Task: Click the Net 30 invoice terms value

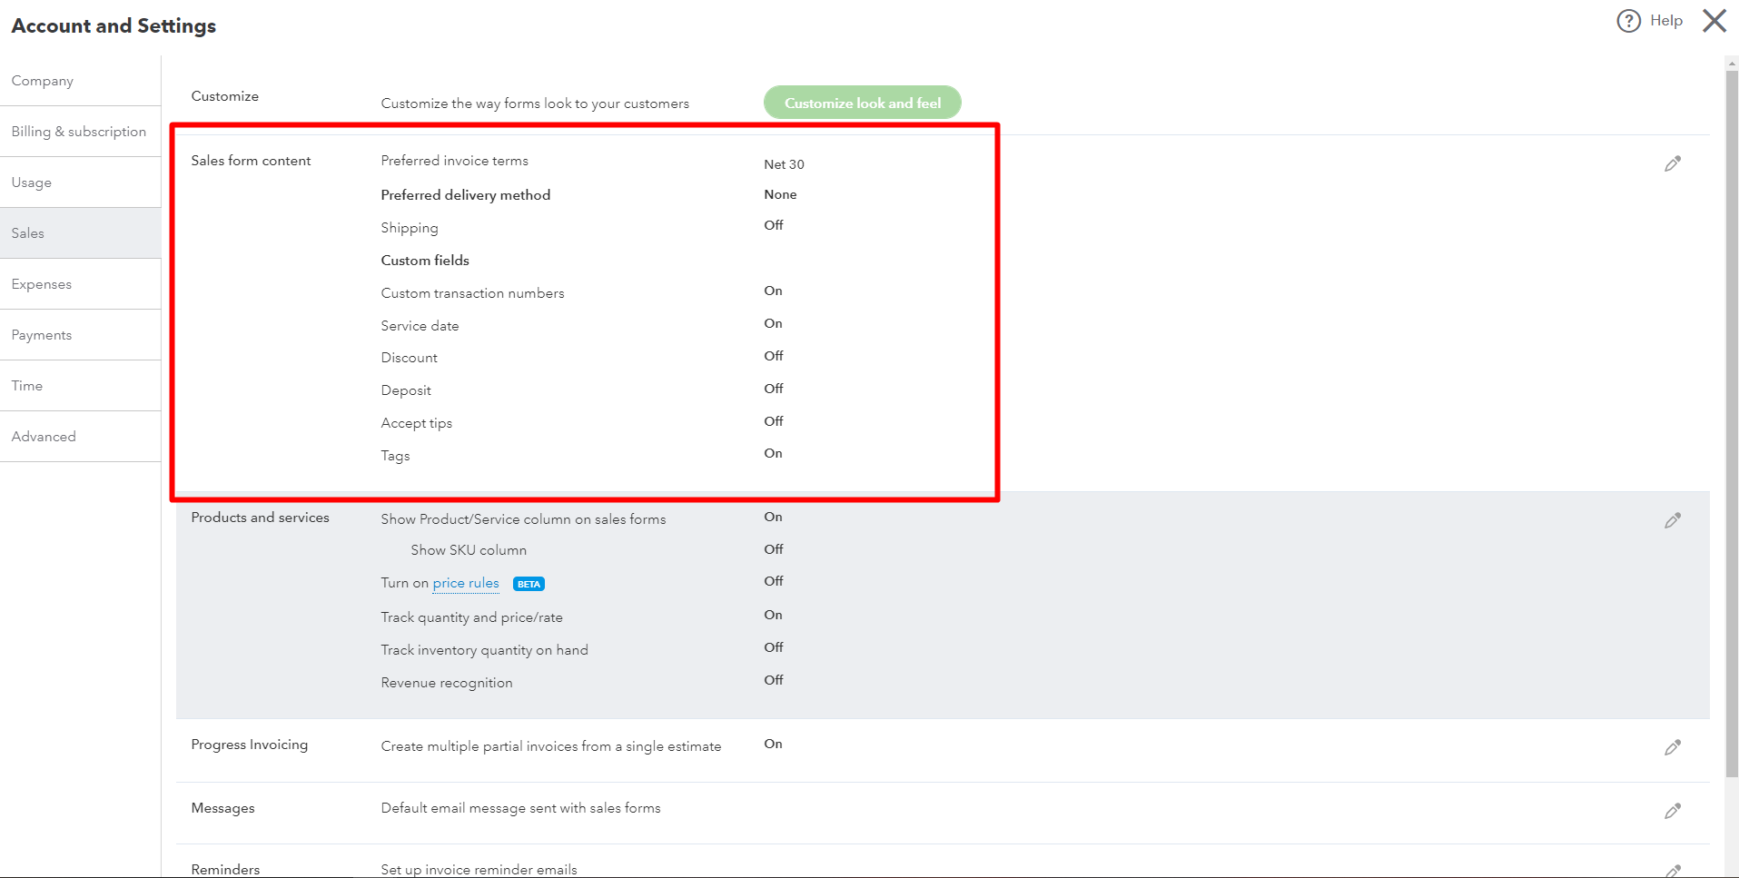Action: click(784, 164)
